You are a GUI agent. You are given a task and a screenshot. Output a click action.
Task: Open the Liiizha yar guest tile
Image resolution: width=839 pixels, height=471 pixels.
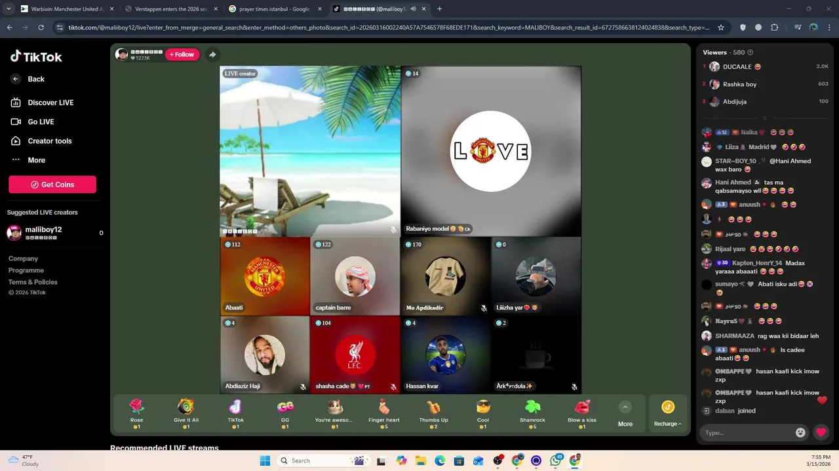tap(536, 276)
